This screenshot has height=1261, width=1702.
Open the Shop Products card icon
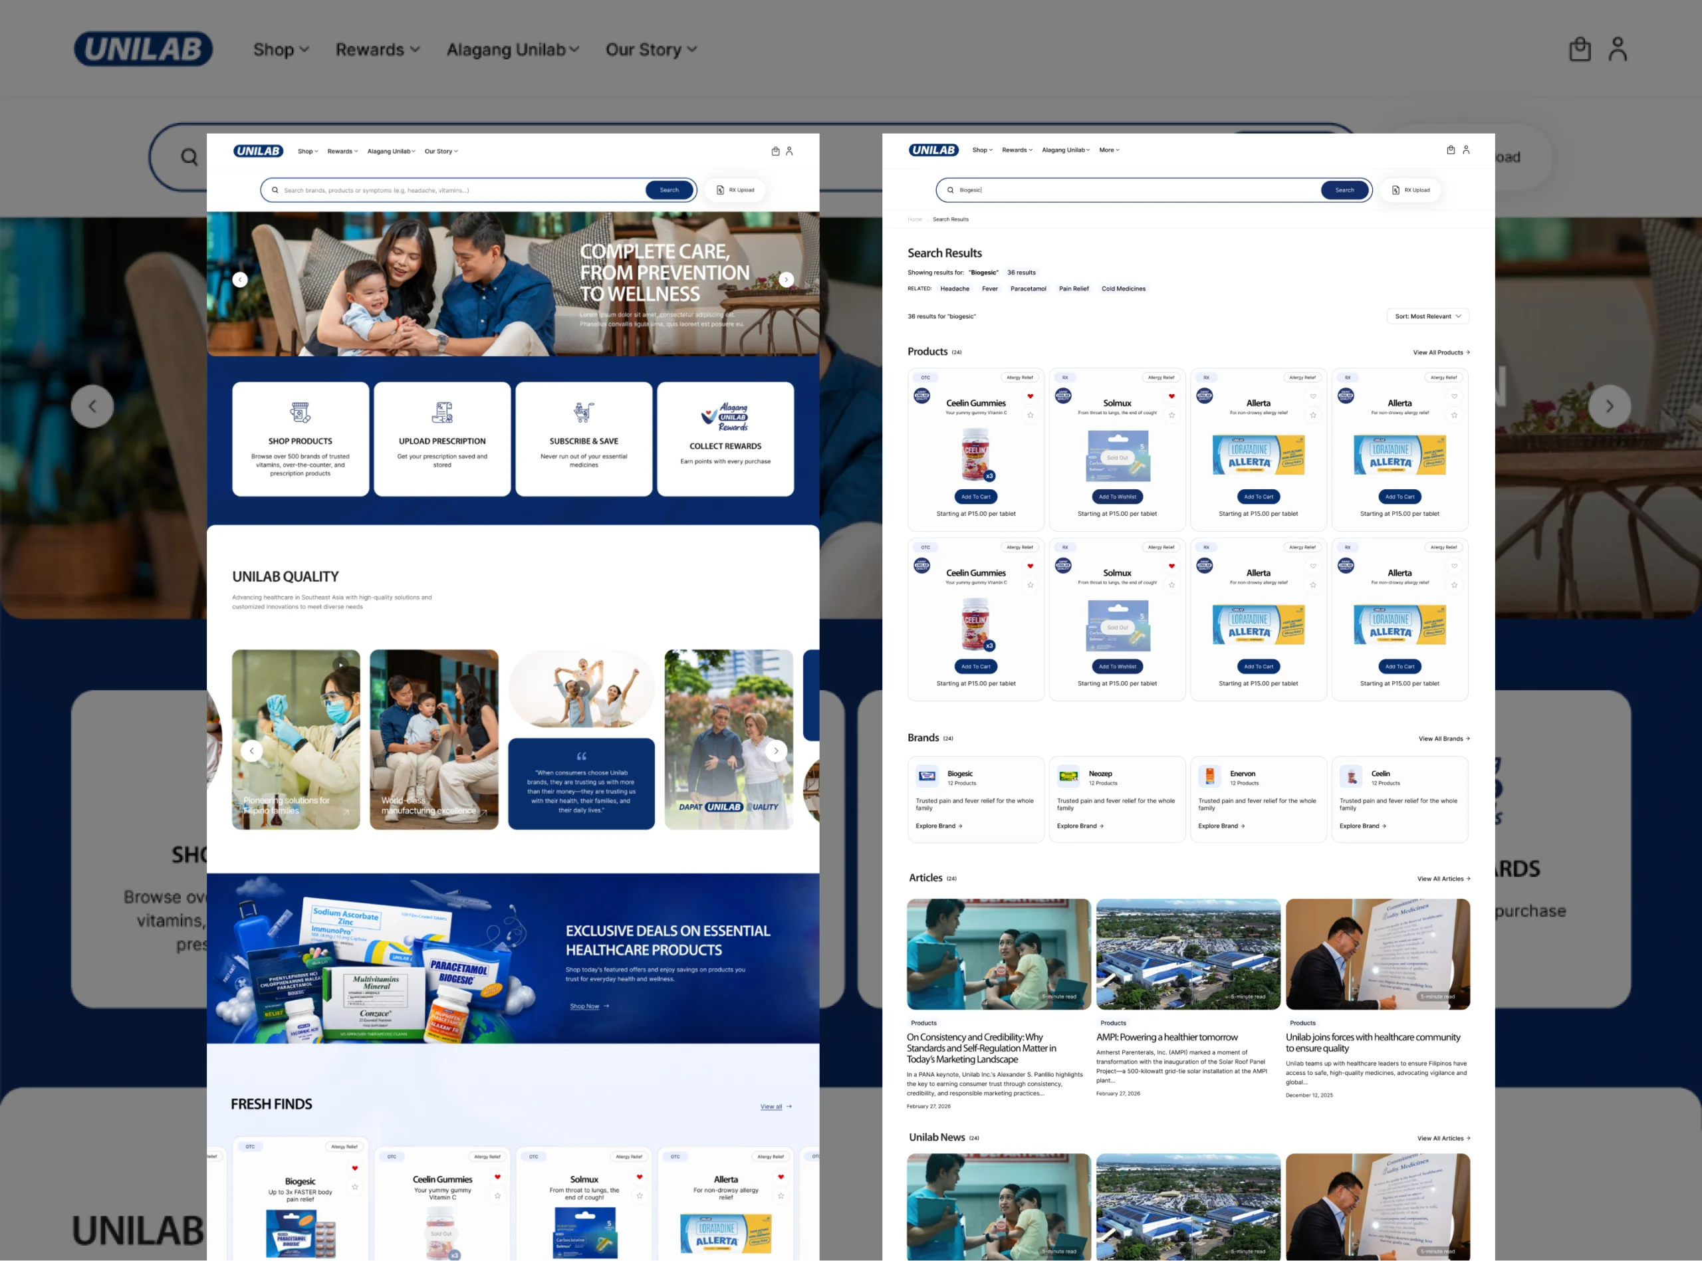click(300, 412)
